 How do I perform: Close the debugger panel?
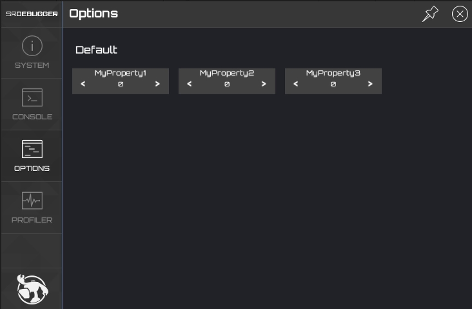point(460,14)
